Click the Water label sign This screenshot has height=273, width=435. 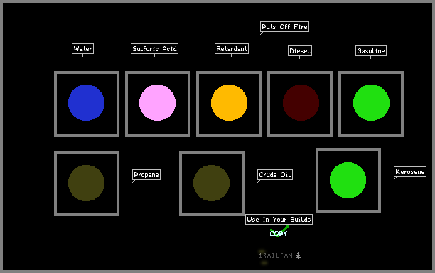click(x=82, y=49)
